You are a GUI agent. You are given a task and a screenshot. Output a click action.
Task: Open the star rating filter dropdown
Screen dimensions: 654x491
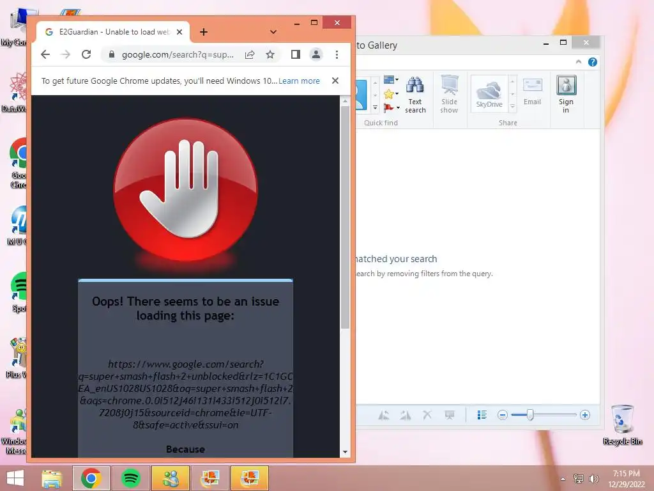(391, 93)
